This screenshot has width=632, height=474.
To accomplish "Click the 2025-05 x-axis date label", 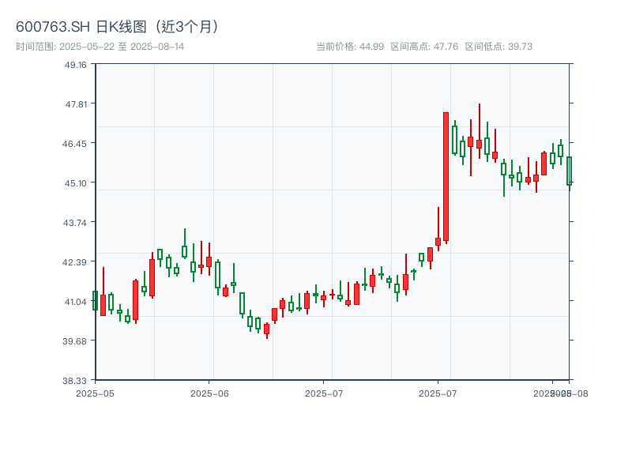I will click(95, 393).
